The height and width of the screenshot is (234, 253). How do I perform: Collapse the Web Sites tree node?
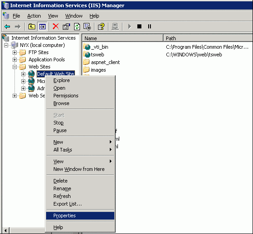click(14, 67)
